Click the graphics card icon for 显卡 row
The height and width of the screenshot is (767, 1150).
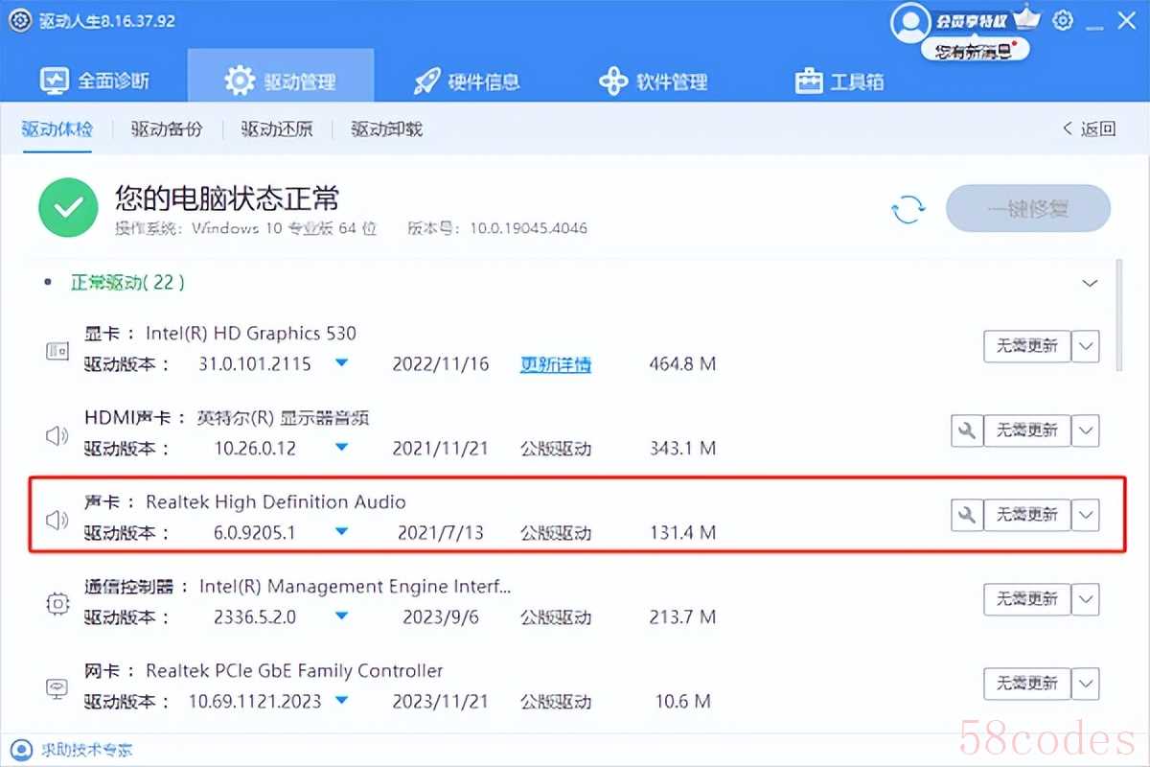tap(57, 352)
